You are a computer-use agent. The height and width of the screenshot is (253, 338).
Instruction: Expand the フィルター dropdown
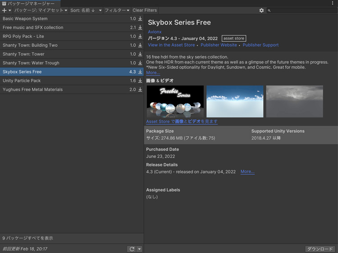click(x=117, y=10)
